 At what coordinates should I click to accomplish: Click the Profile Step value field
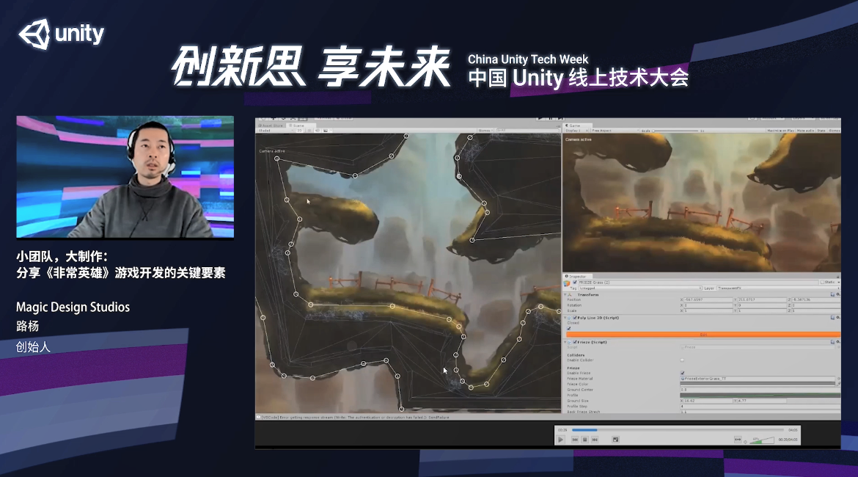[x=760, y=407]
